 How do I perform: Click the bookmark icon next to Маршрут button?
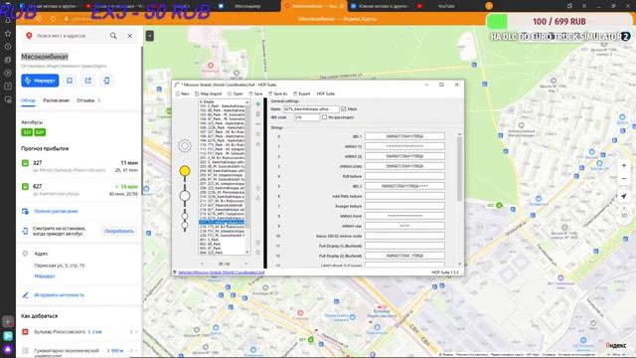click(70, 81)
